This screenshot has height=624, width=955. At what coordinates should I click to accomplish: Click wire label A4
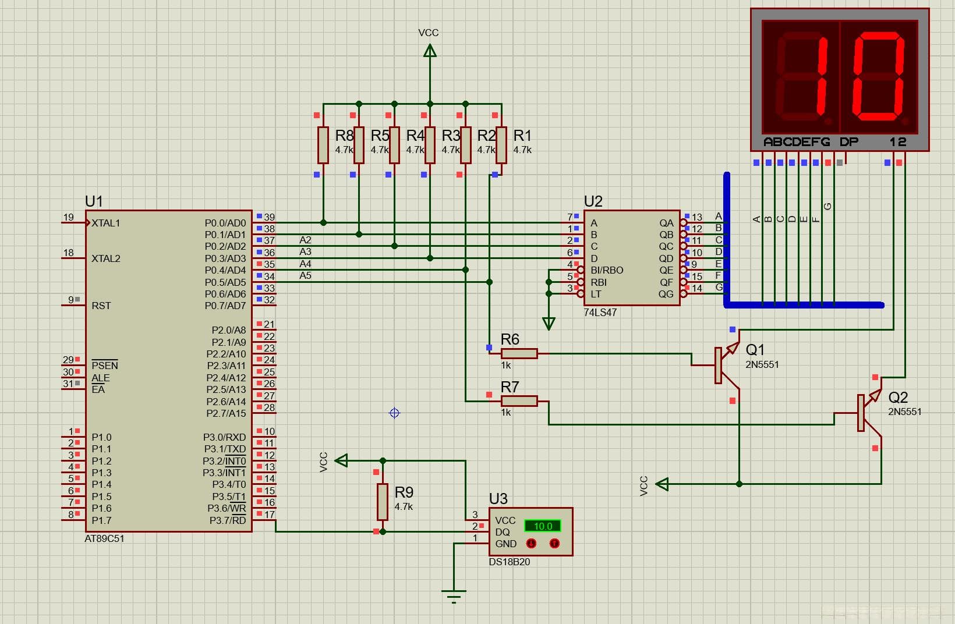click(305, 264)
